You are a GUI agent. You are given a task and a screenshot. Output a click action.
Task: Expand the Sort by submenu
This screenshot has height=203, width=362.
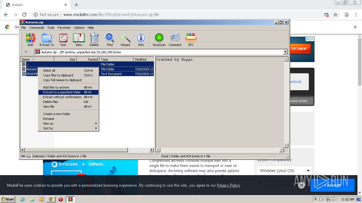pos(68,128)
